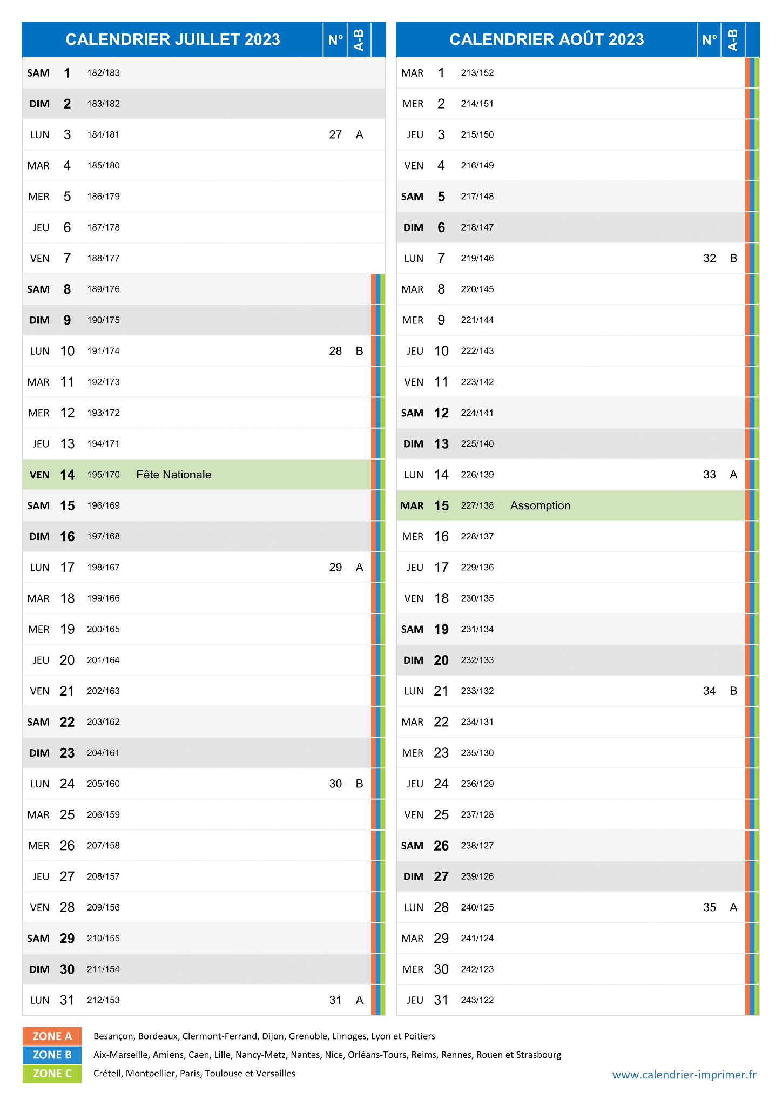Click JEU 31 August row
The width and height of the screenshot is (782, 1106).
[570, 1000]
